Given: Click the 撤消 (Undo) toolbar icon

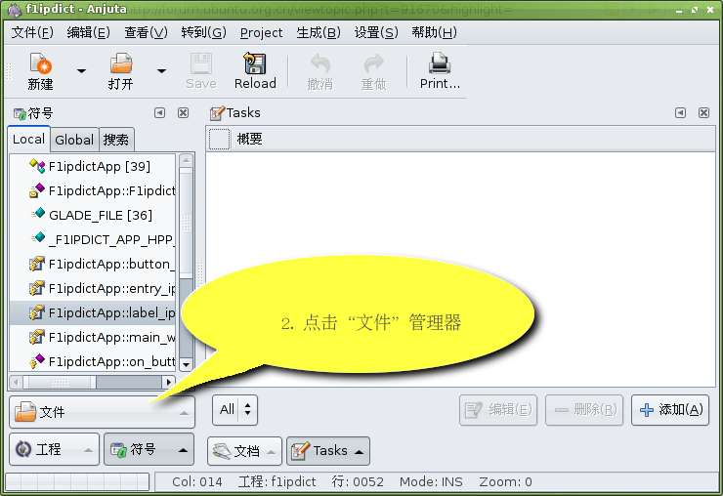Looking at the screenshot, I should [320, 71].
